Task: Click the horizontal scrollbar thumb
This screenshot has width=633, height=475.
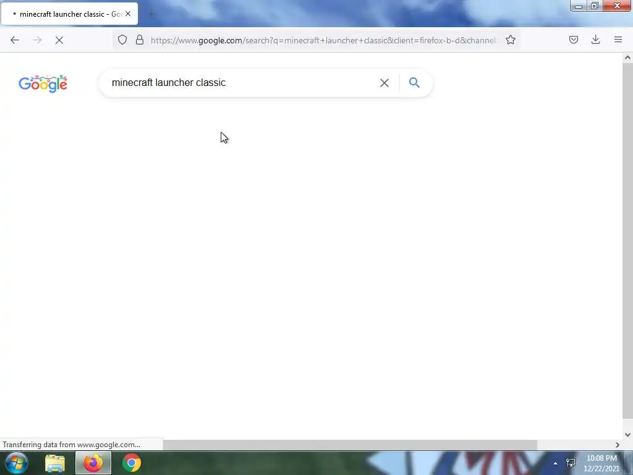Action: click(350, 445)
